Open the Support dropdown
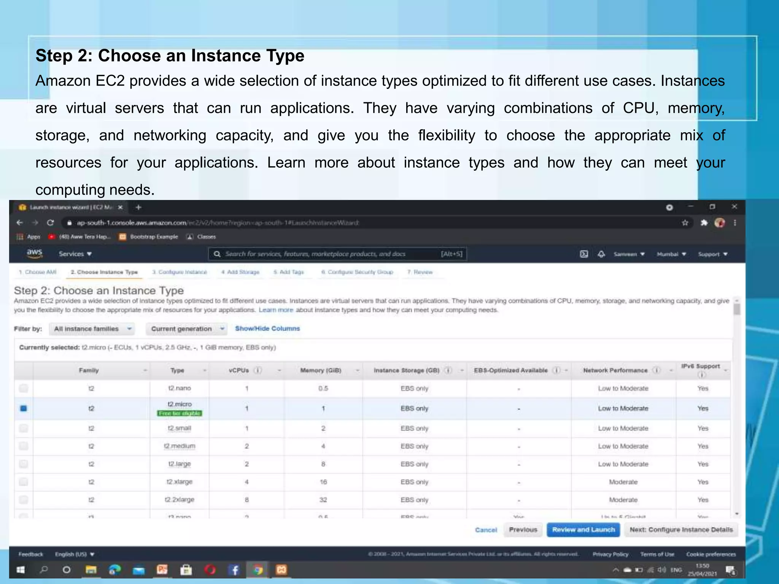The height and width of the screenshot is (584, 779). (x=713, y=254)
